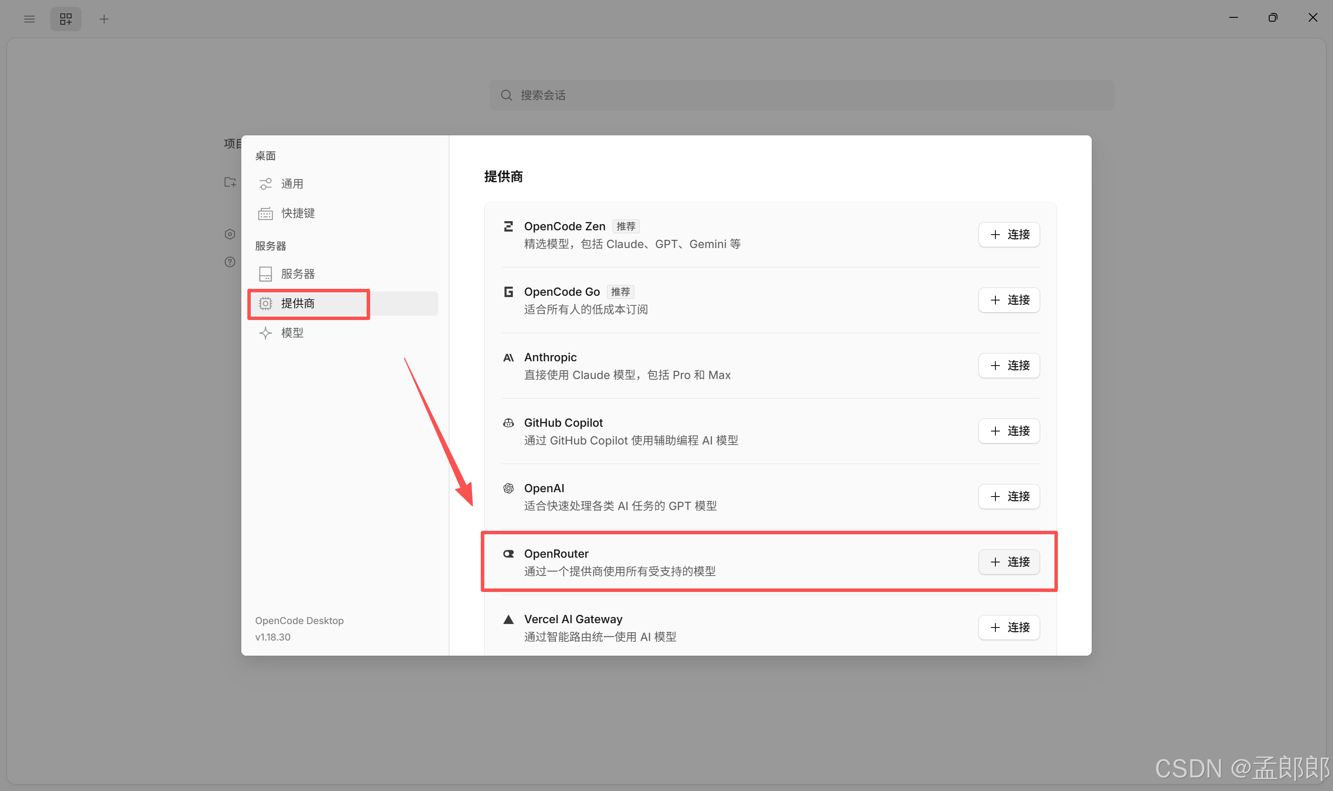Click the Anthropic logo icon

(508, 357)
